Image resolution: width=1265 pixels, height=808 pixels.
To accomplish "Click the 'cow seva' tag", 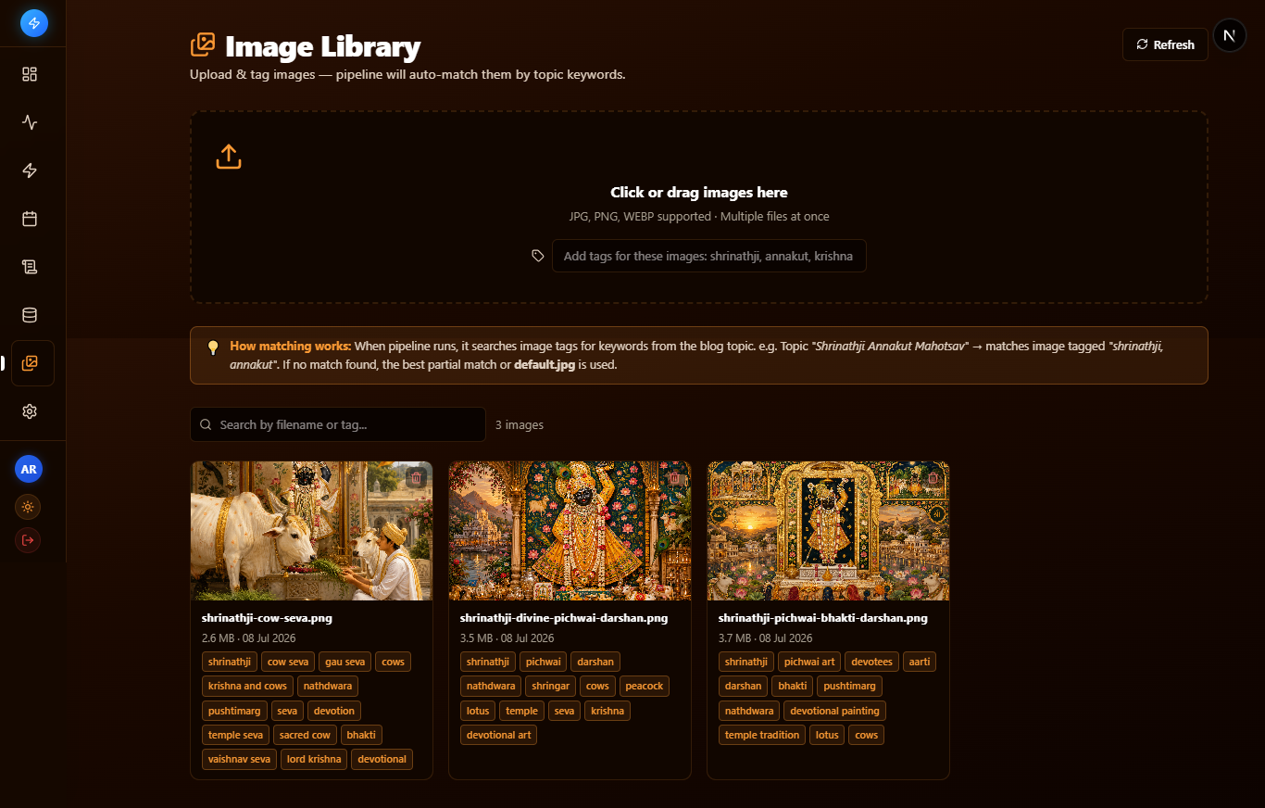I will [x=288, y=662].
